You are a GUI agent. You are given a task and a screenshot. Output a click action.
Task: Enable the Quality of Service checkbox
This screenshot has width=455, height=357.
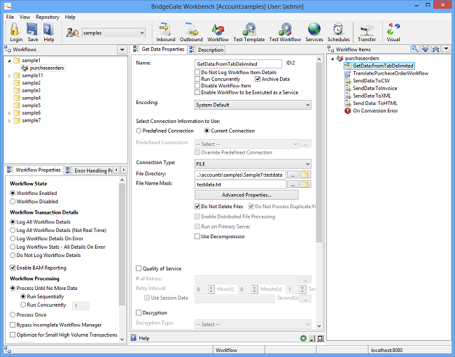[139, 268]
